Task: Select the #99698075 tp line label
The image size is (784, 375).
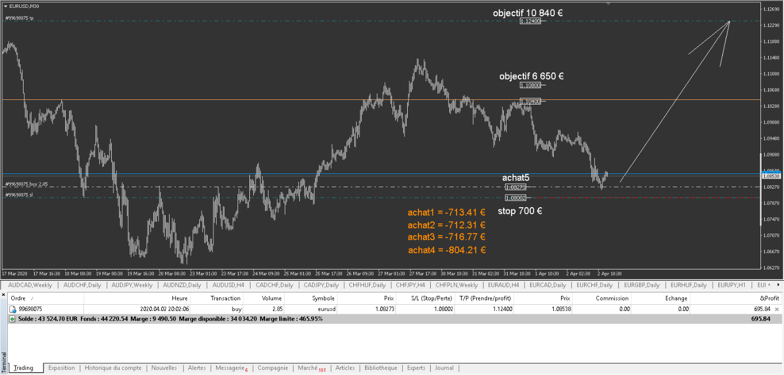Action: pos(20,18)
